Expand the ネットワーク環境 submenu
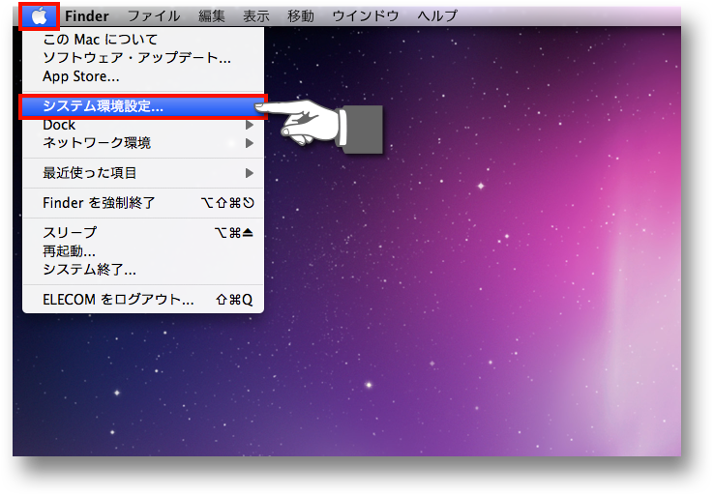This screenshot has width=714, height=496. pyautogui.click(x=143, y=143)
